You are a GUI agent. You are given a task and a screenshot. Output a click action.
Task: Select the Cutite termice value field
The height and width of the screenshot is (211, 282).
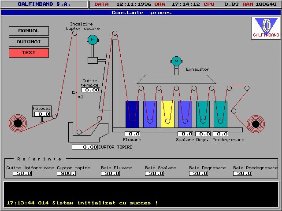90,90
